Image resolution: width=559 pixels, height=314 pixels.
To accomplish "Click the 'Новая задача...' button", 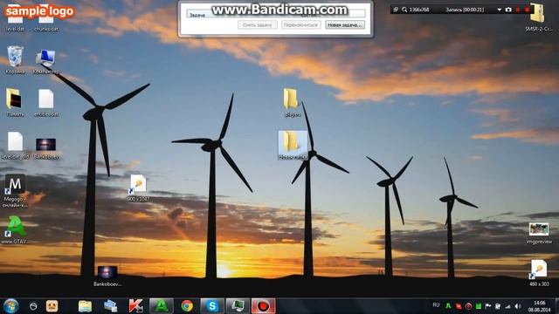I will pyautogui.click(x=345, y=25).
